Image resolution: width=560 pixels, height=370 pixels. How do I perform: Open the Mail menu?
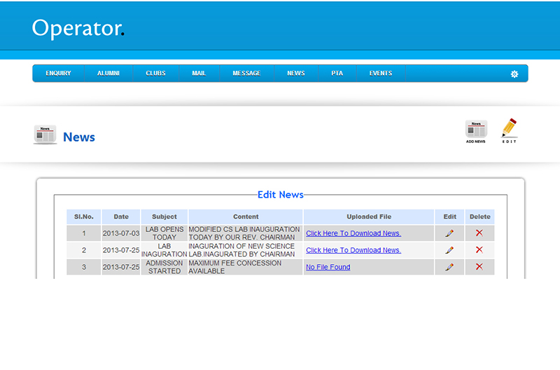point(199,74)
